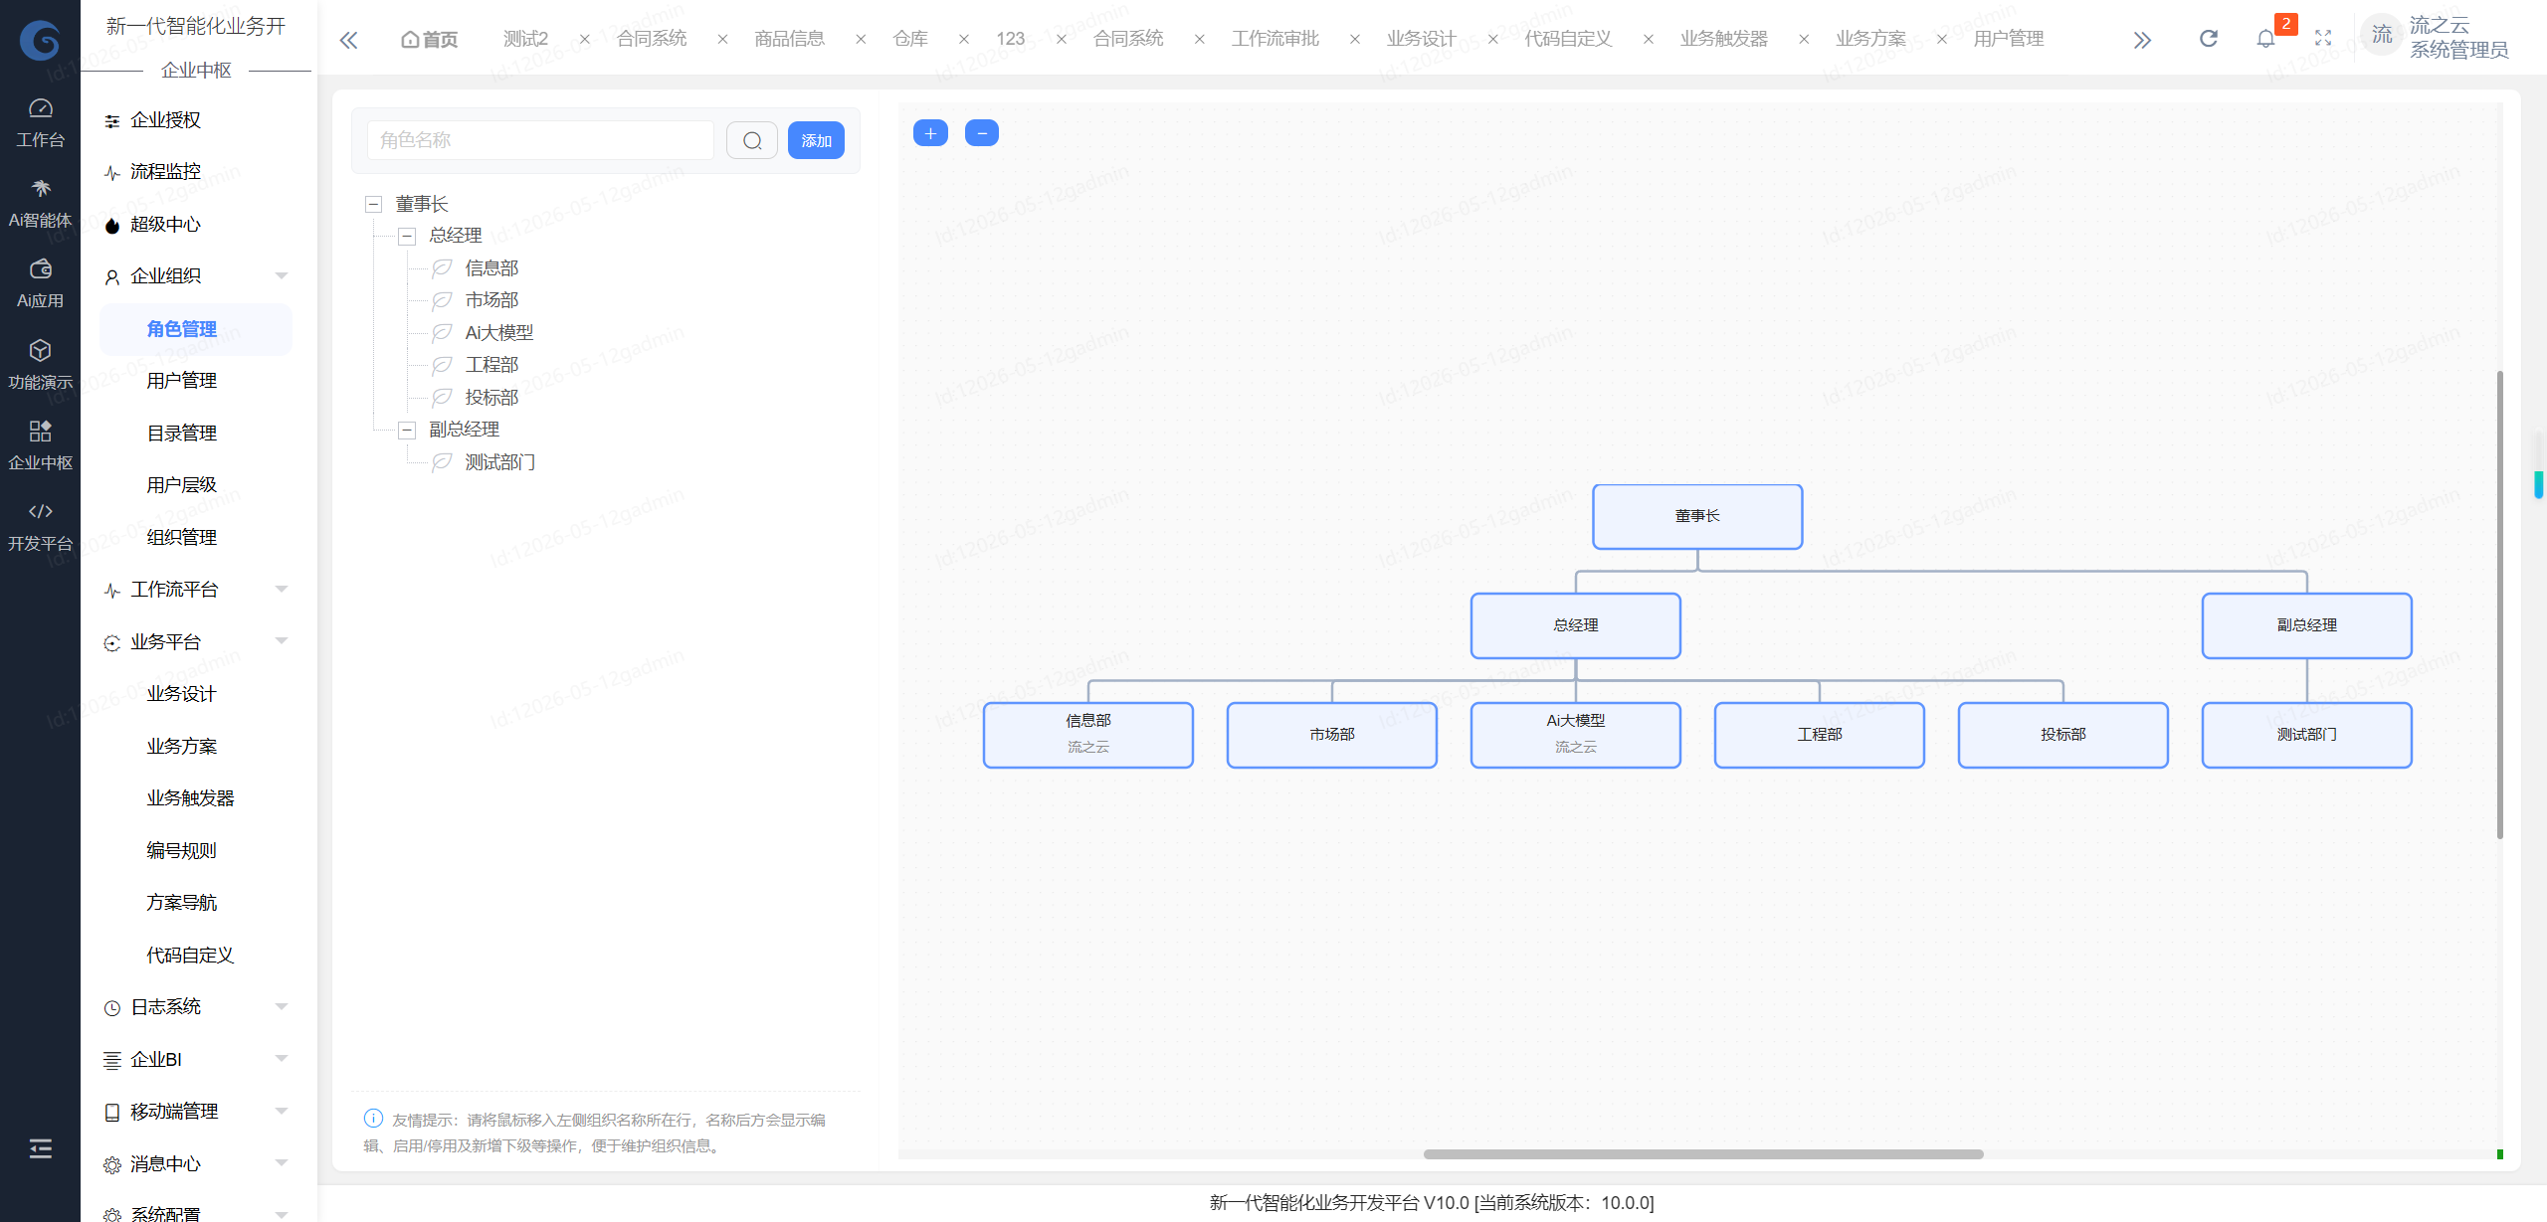This screenshot has width=2547, height=1222.
Task: Select 信息部 in the role tree
Action: pyautogui.click(x=491, y=268)
